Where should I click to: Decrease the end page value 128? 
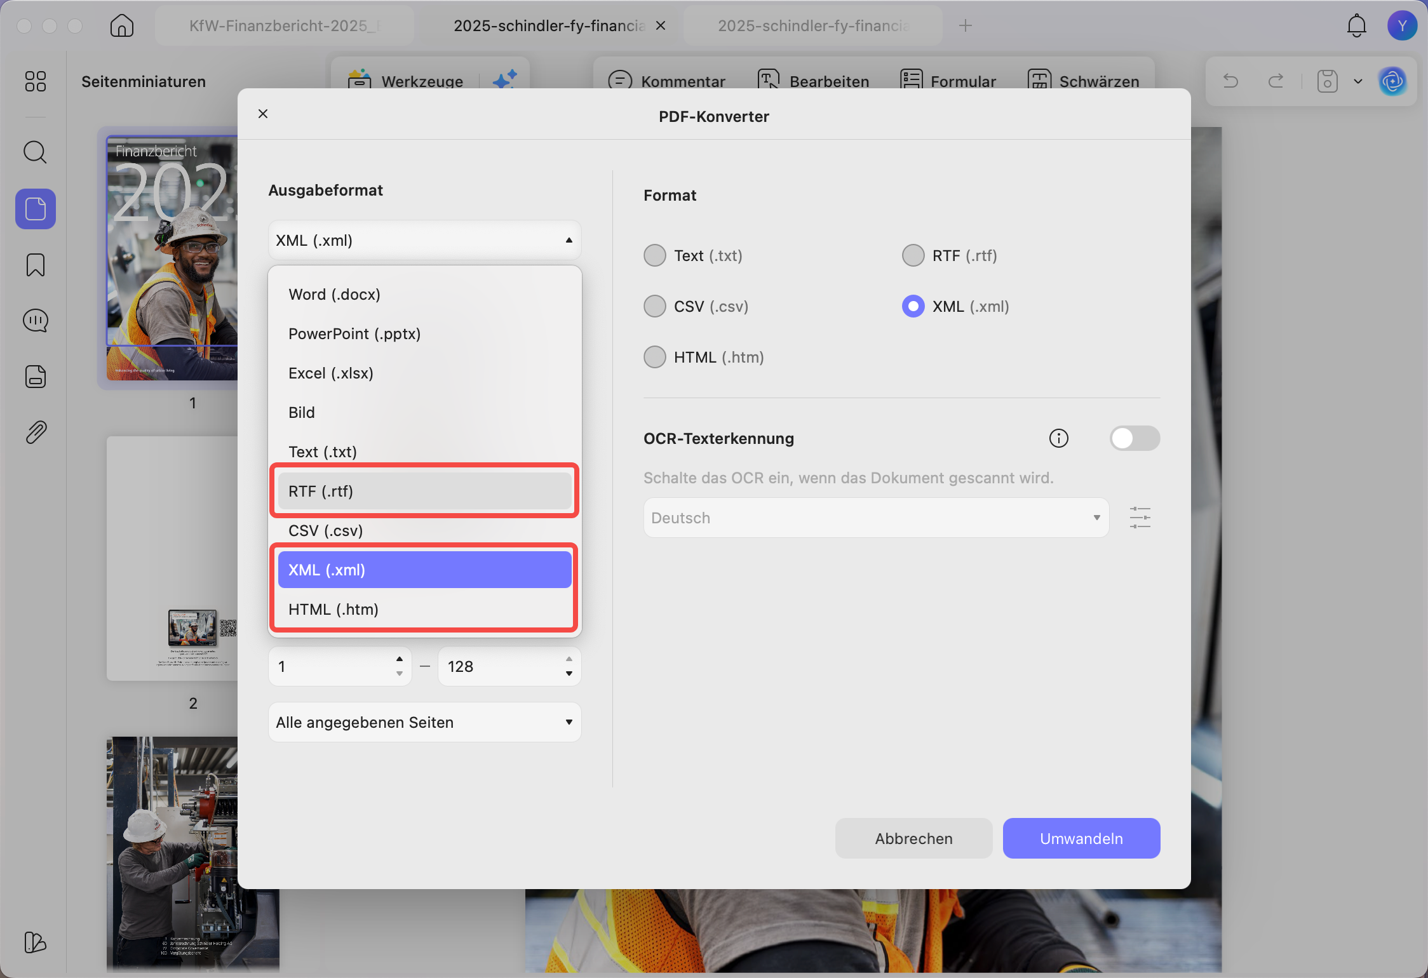click(x=569, y=674)
